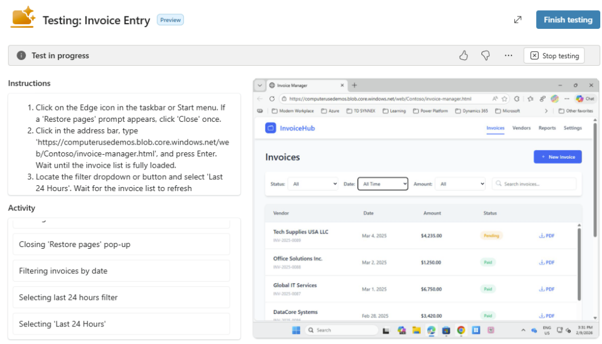Image resolution: width=602 pixels, height=344 pixels.
Task: Open the more options ellipsis menu
Action: tap(509, 55)
